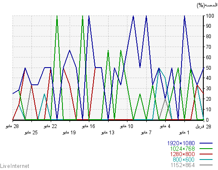Click the y-axis value 80
Viewport: 218px width, 170px height.
(208, 37)
